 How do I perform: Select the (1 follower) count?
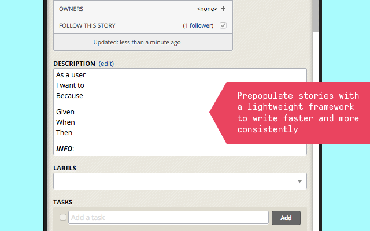(198, 25)
